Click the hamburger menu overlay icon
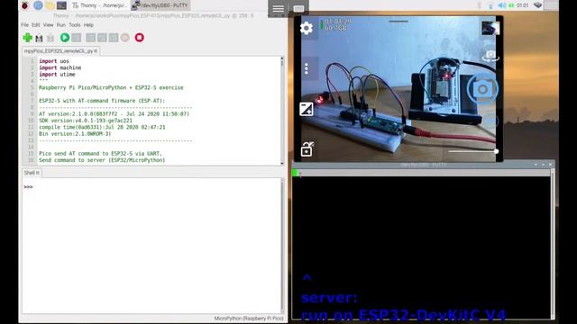 coord(278,8)
